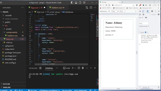Image resolution: width=161 pixels, height=91 pixels.
Task: Click No tsconfig status bar item
Action: pos(67,90)
